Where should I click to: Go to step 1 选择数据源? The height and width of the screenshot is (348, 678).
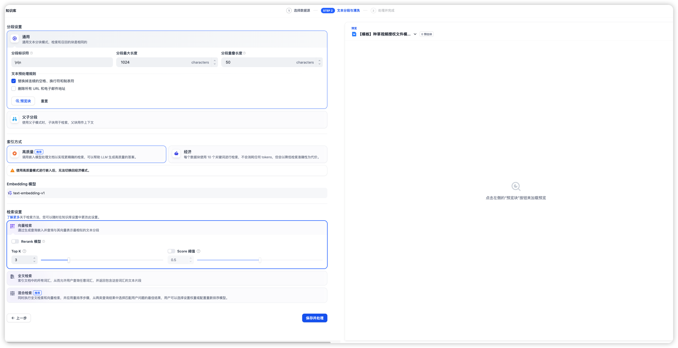coord(298,11)
